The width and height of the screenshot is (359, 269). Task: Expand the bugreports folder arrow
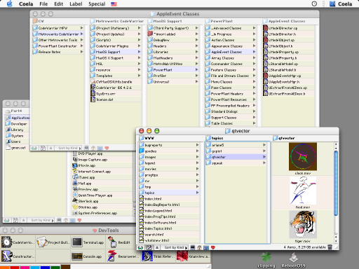tap(198, 145)
